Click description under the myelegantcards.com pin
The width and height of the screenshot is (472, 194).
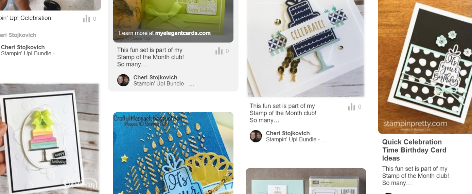[151, 57]
